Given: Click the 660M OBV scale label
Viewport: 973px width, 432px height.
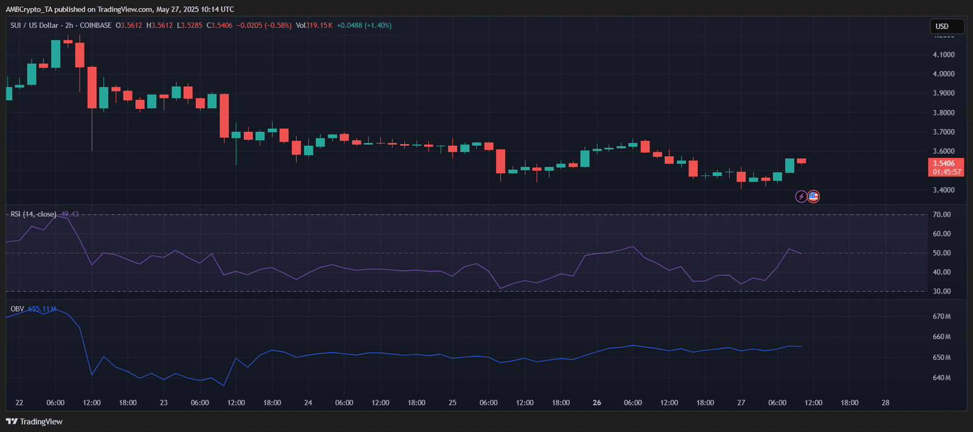Looking at the screenshot, I should pos(941,337).
